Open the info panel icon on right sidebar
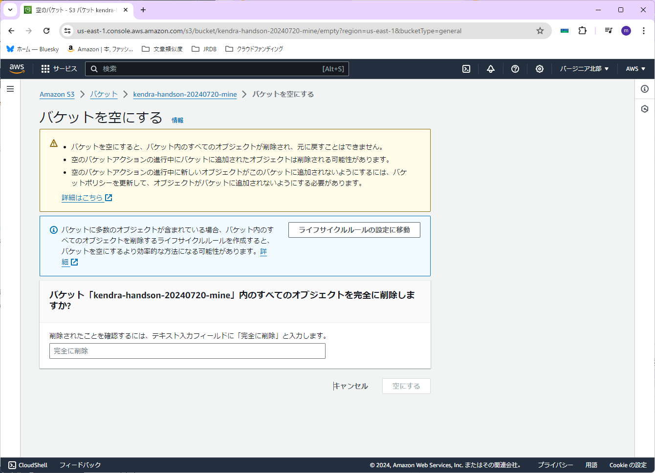The height and width of the screenshot is (473, 655). (x=645, y=89)
